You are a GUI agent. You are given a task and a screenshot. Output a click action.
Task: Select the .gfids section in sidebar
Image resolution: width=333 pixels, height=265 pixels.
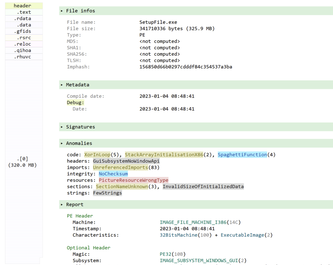(24, 31)
